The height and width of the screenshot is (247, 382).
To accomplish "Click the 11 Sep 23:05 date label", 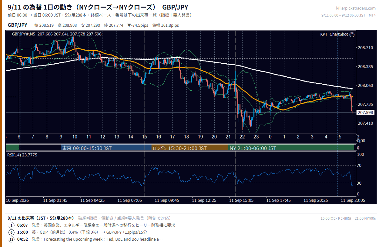I will (x=353, y=201).
